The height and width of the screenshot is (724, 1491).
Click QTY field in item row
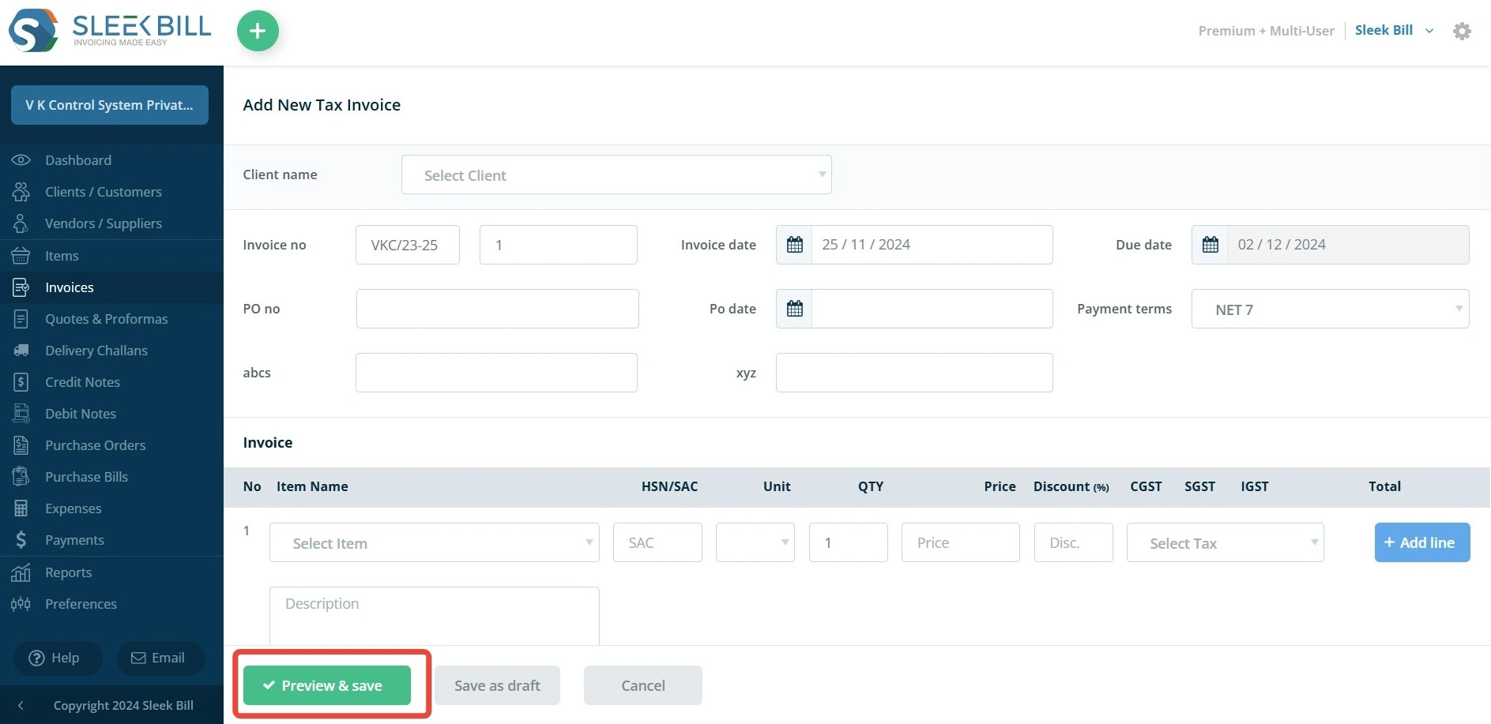pos(849,542)
